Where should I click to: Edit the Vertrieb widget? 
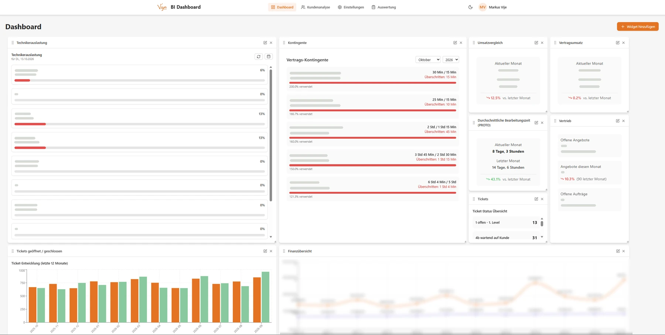(x=618, y=121)
